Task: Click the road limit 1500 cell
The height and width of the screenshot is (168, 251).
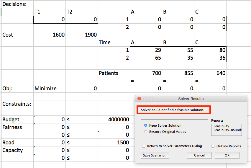Action: click(114, 143)
